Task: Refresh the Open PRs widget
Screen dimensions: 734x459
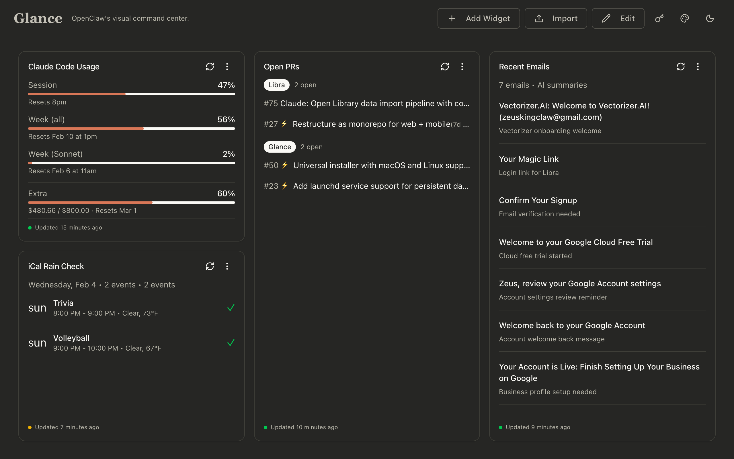Action: click(445, 67)
